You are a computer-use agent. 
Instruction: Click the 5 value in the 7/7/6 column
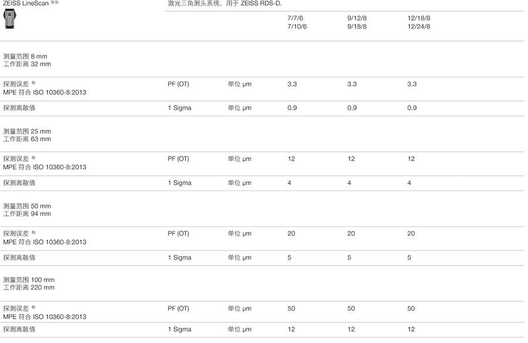[x=289, y=258]
